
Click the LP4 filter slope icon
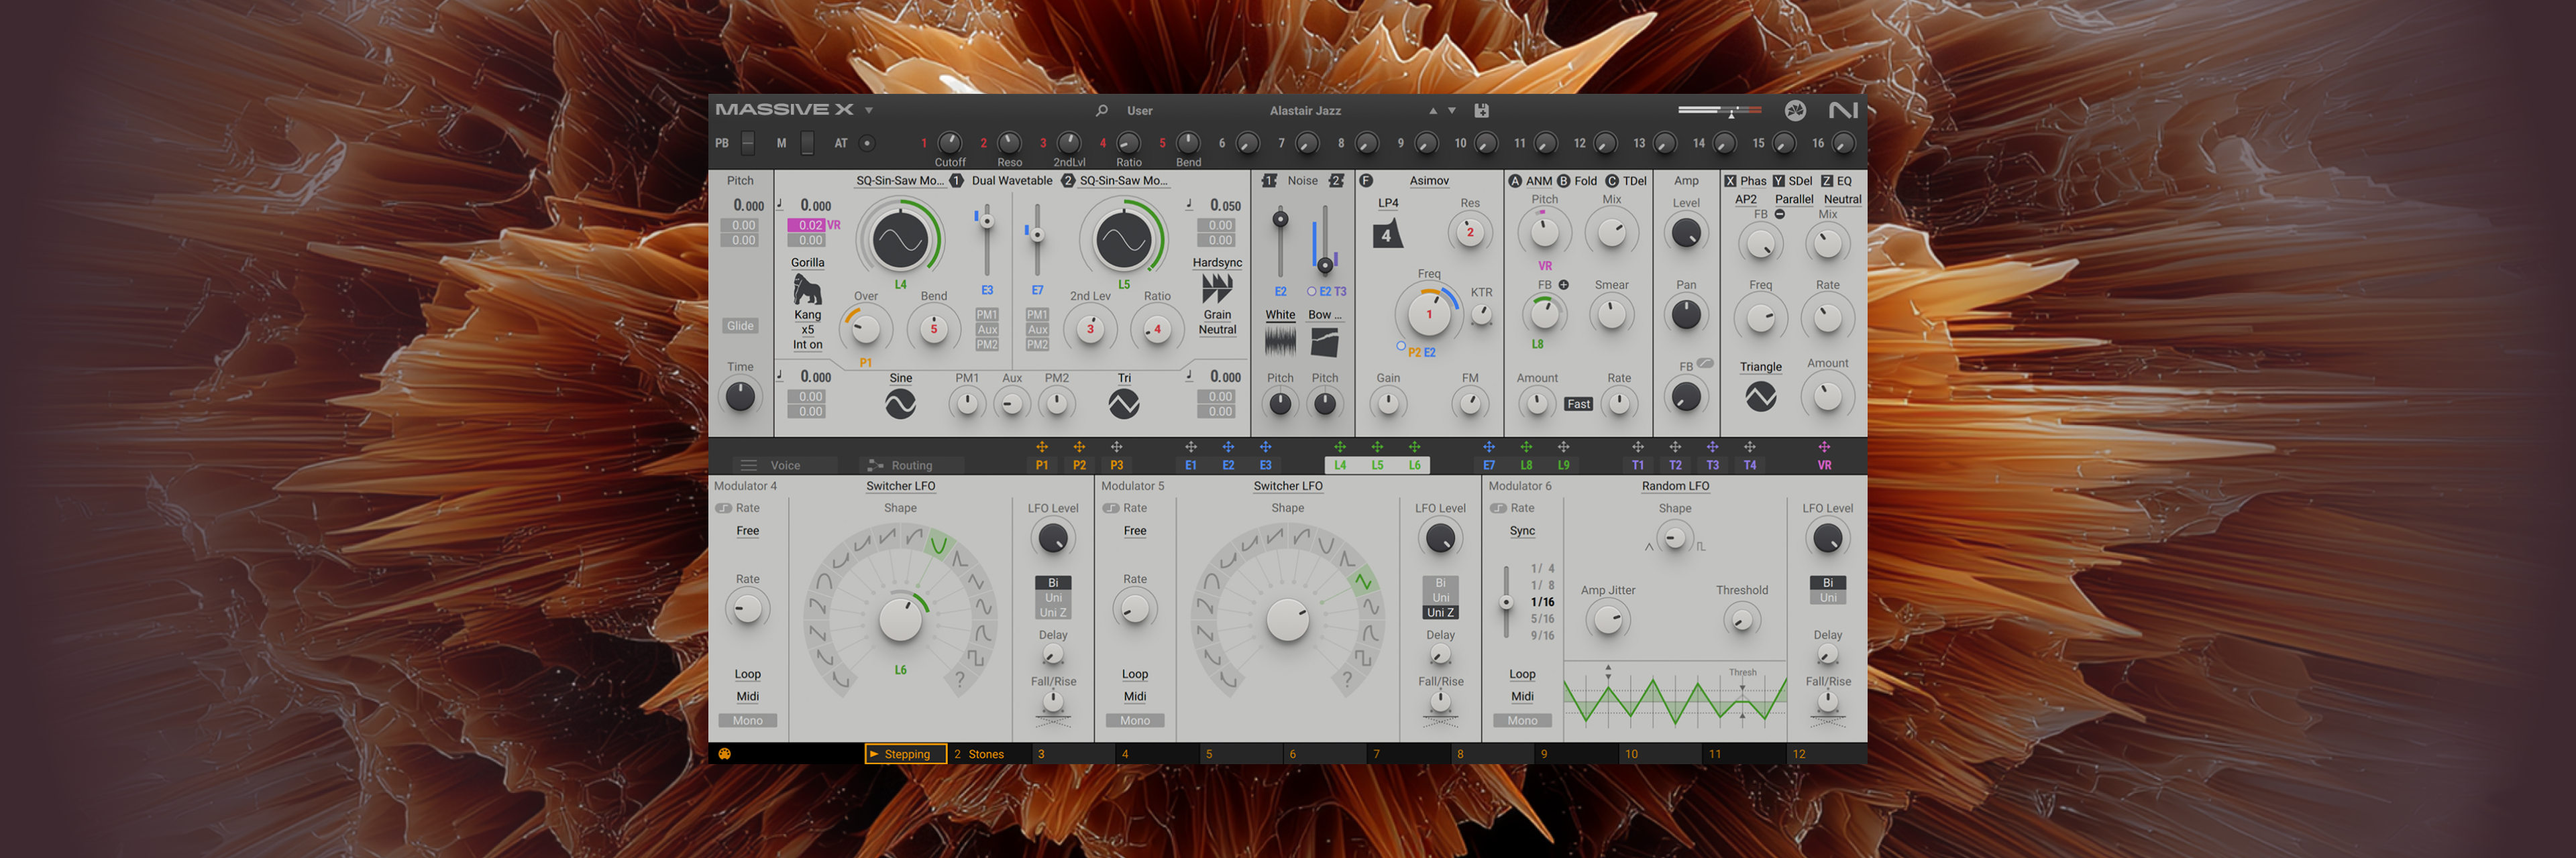[1387, 235]
